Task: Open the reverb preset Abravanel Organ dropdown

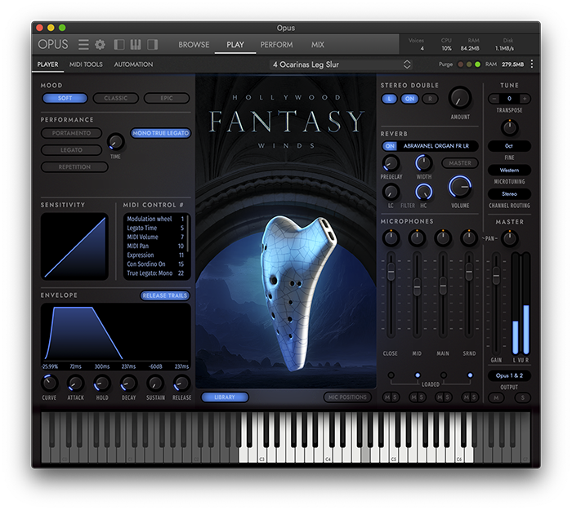Action: pyautogui.click(x=436, y=146)
